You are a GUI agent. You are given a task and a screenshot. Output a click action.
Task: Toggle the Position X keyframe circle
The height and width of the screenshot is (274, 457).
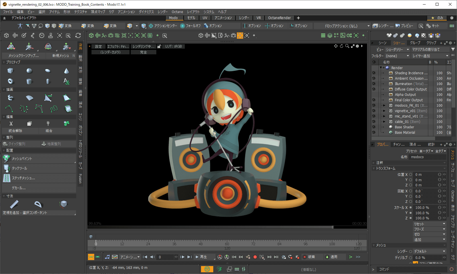tap(411, 174)
